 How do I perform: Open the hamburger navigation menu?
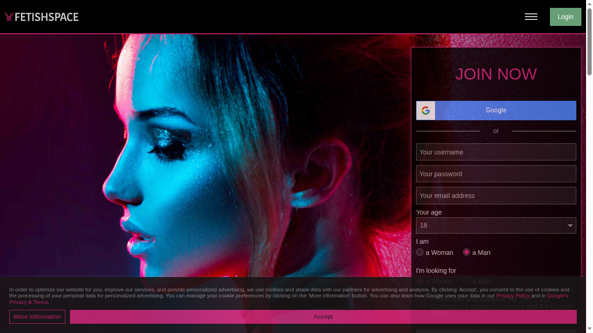(531, 17)
